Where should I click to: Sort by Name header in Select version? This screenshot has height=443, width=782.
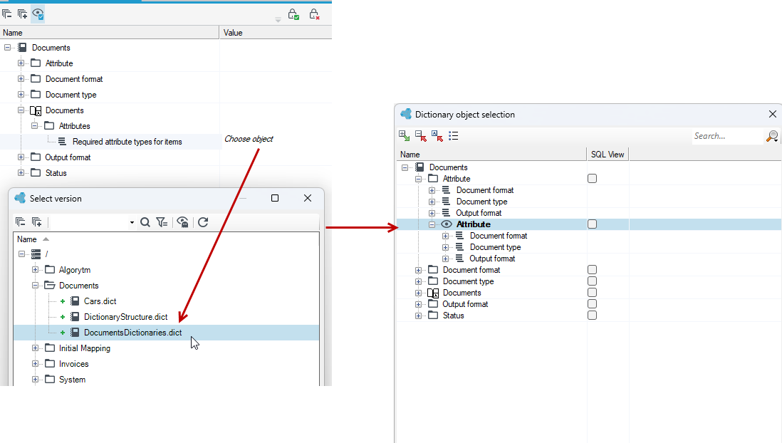(27, 239)
